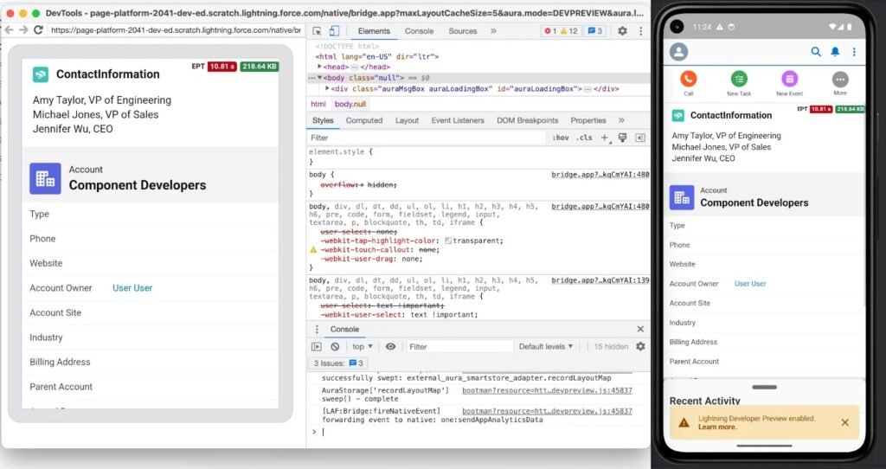
Task: Click the Styles filter input
Action: point(427,138)
